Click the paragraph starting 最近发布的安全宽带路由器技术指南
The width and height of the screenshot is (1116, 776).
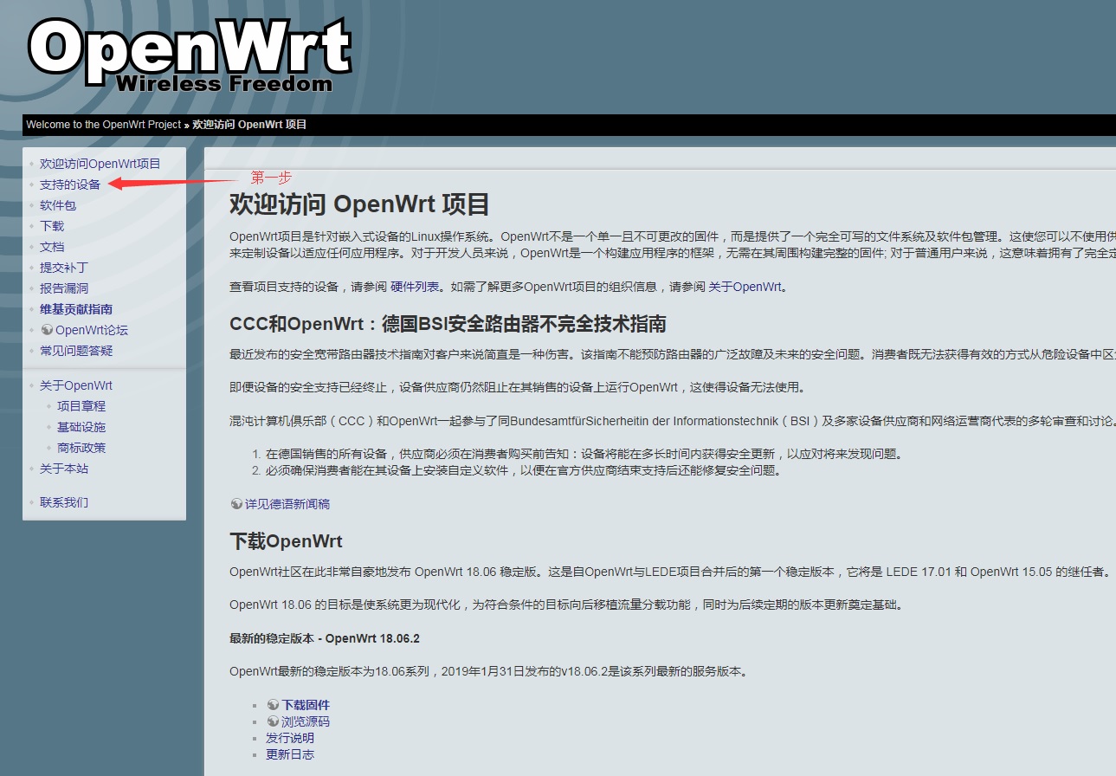[672, 354]
